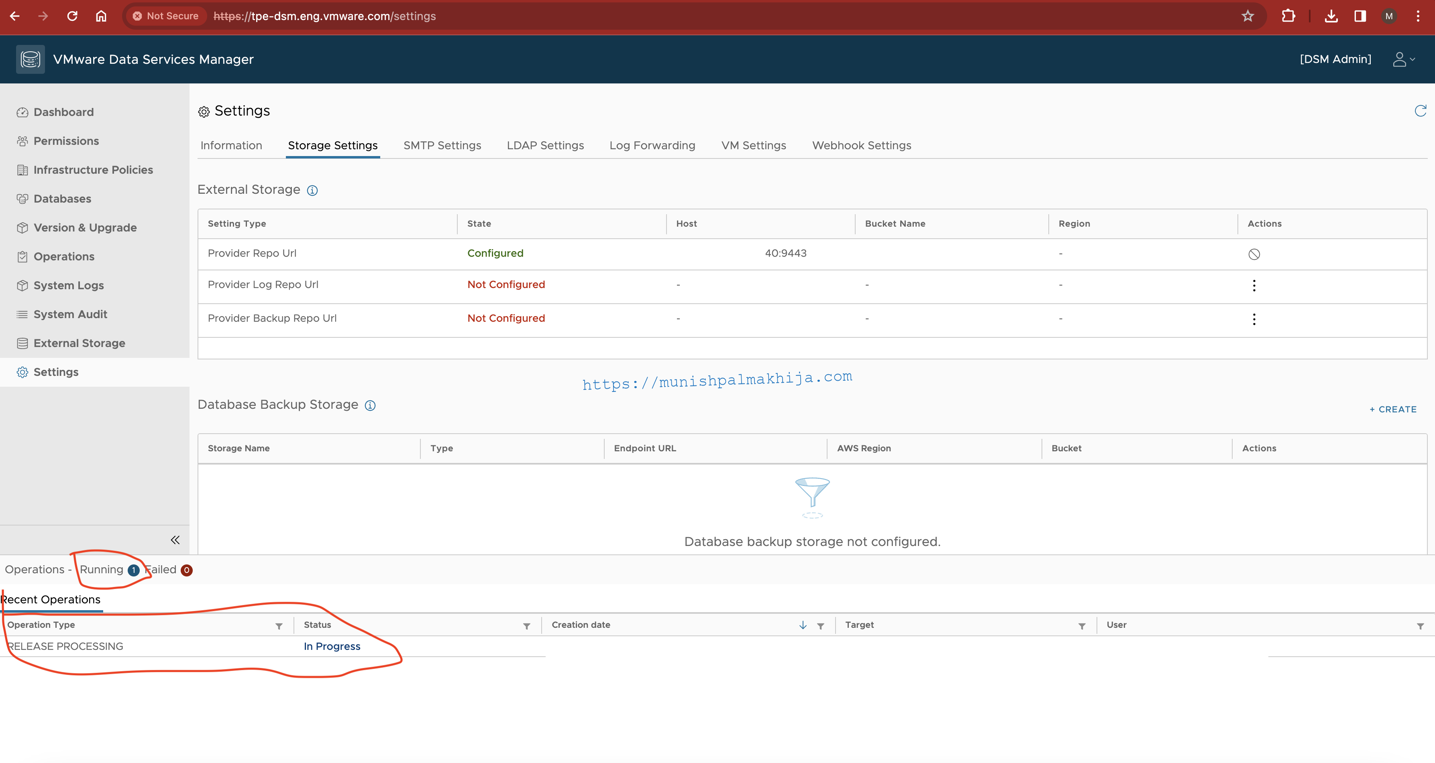Open the user account dropdown menu
Screen dimensions: 1435x763
click(x=1404, y=59)
